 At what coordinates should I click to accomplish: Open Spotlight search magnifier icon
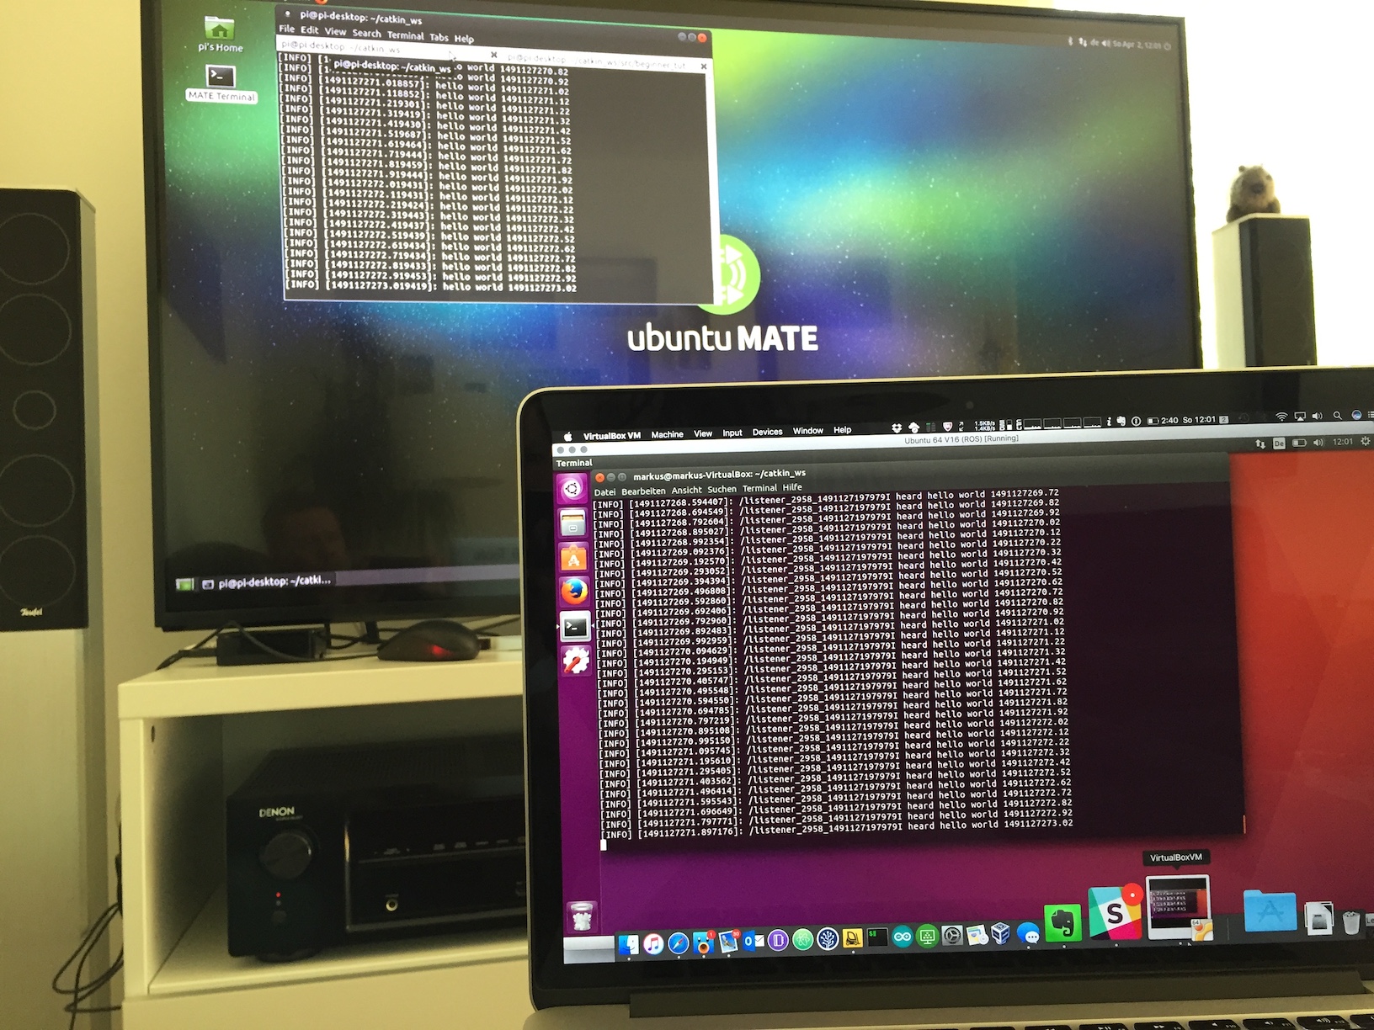[x=1337, y=416]
